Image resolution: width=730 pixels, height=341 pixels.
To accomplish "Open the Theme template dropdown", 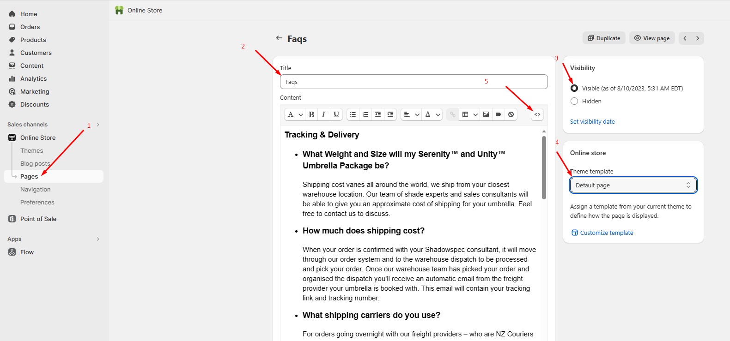I will click(633, 185).
